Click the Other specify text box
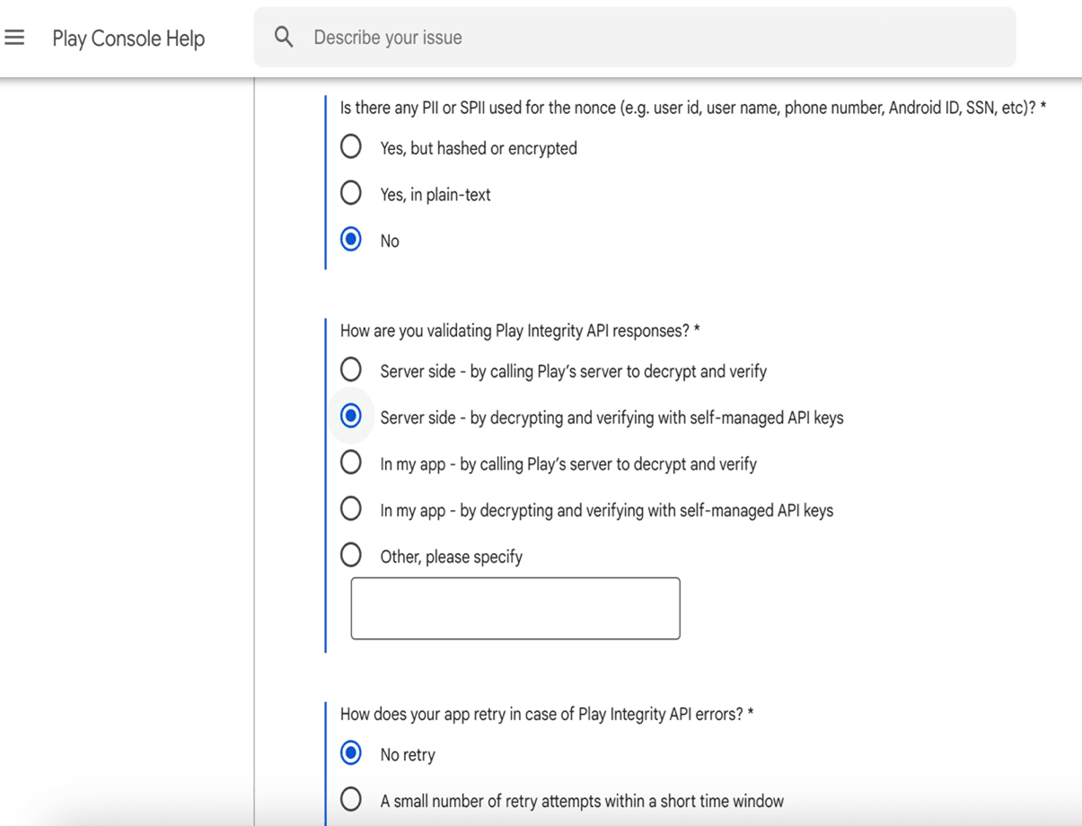 [x=515, y=609]
